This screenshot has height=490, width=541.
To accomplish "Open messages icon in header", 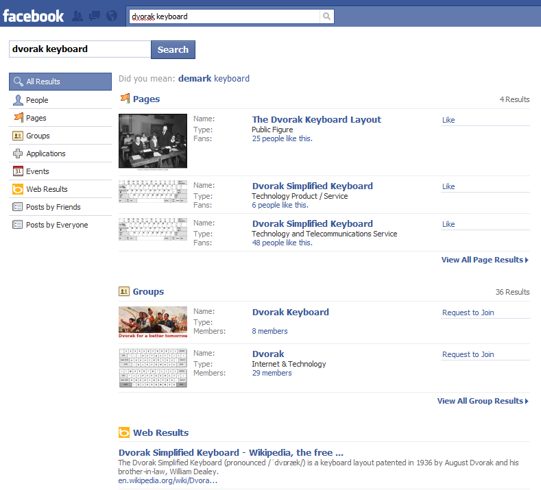I will pyautogui.click(x=95, y=16).
